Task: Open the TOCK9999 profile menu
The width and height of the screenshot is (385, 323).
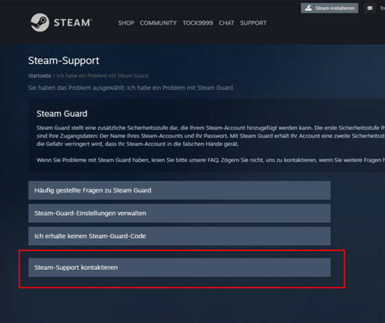Action: pyautogui.click(x=198, y=23)
